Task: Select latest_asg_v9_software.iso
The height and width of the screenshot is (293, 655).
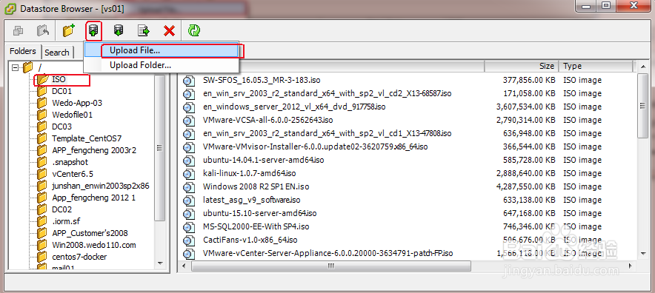Action: [x=251, y=200]
